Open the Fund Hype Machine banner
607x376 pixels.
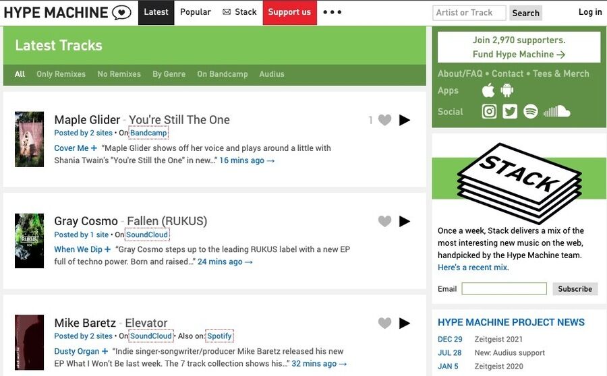pyautogui.click(x=519, y=47)
